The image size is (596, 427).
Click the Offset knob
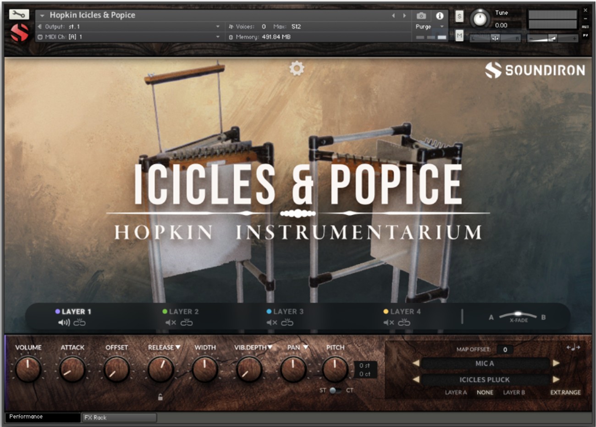click(116, 370)
